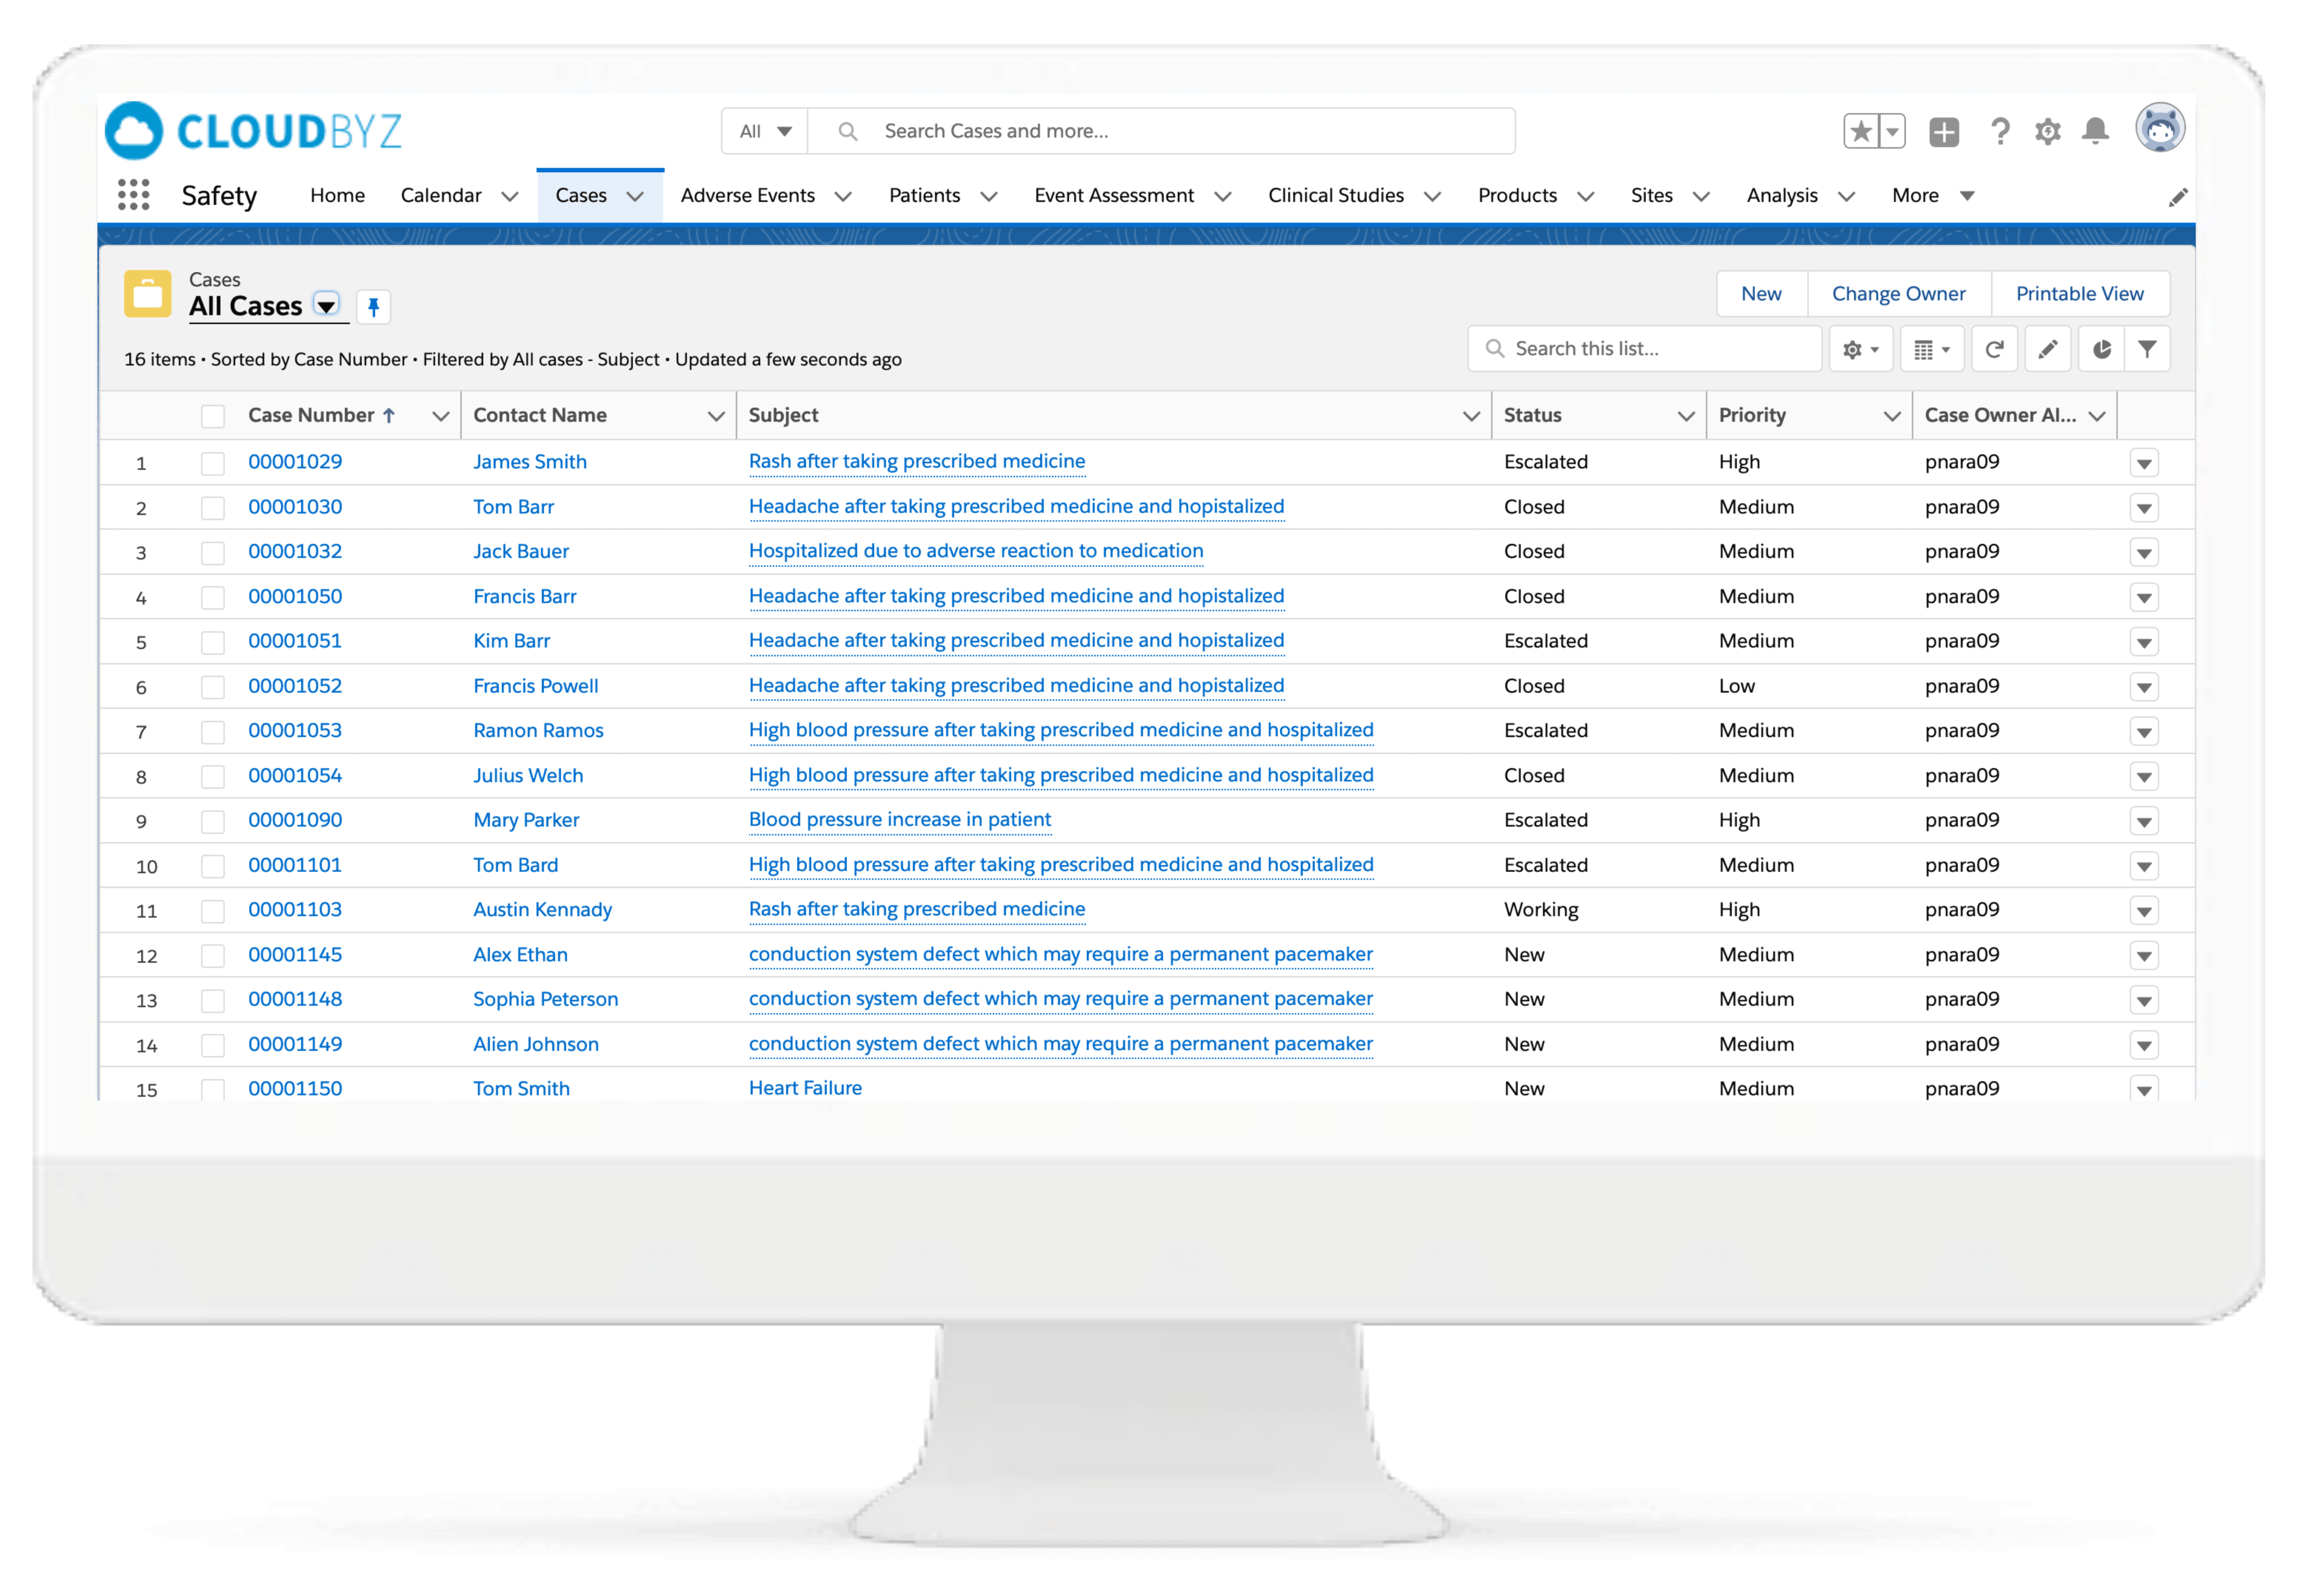Open the Adverse Events tab
Image resolution: width=2305 pixels, height=1596 pixels.
(x=747, y=196)
